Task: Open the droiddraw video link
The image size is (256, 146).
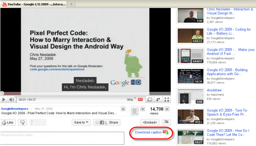Action: click(214, 90)
